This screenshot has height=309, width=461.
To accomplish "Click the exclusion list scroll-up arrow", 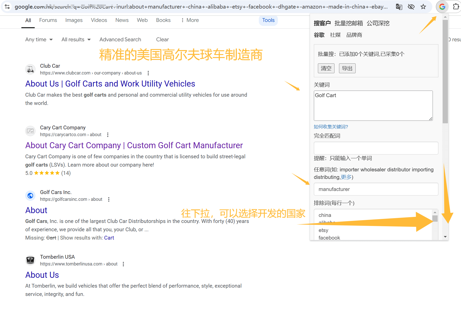I will [x=435, y=212].
